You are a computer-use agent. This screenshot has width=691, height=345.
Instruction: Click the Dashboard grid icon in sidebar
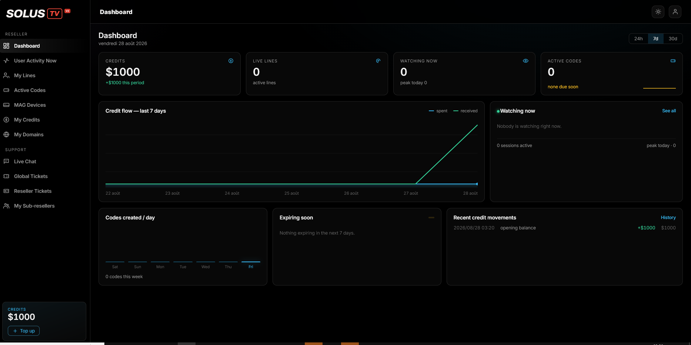tap(6, 46)
